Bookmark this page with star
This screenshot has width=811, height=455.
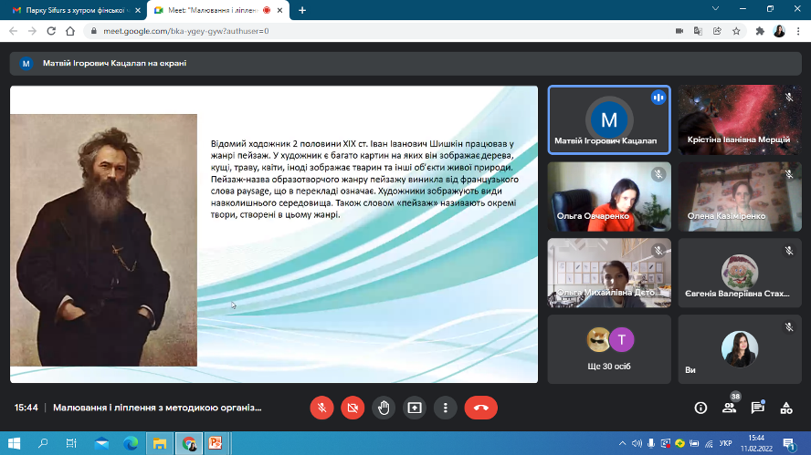tap(736, 31)
